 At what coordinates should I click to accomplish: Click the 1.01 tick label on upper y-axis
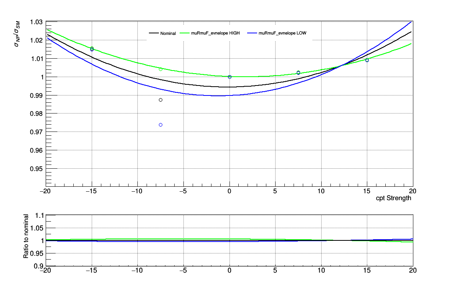pos(36,59)
